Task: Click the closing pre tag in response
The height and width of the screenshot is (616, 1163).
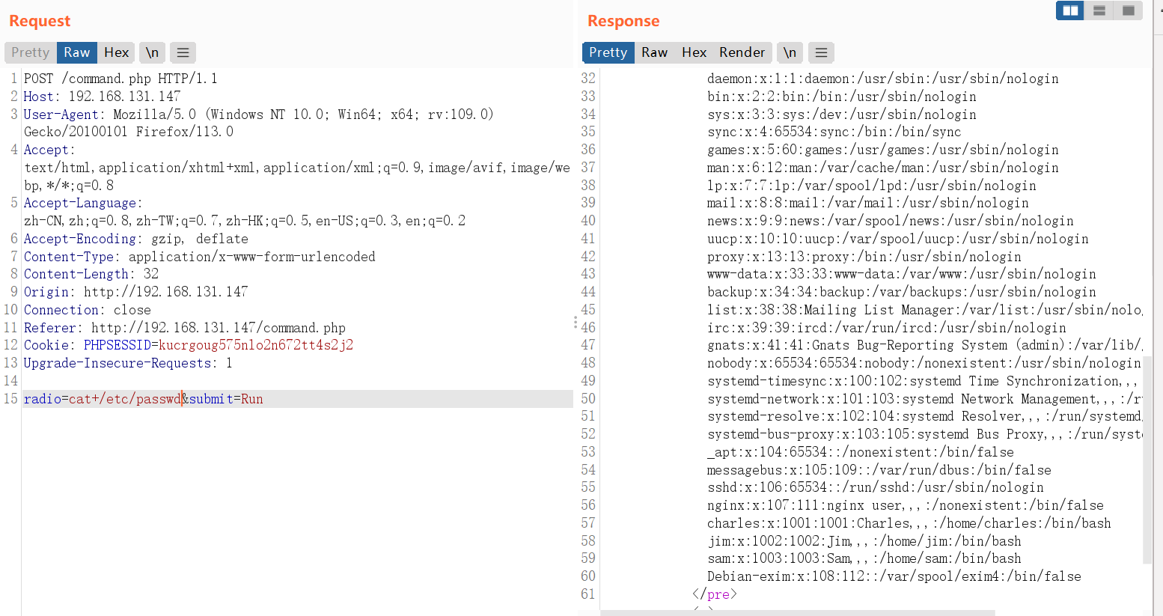Action: point(715,594)
